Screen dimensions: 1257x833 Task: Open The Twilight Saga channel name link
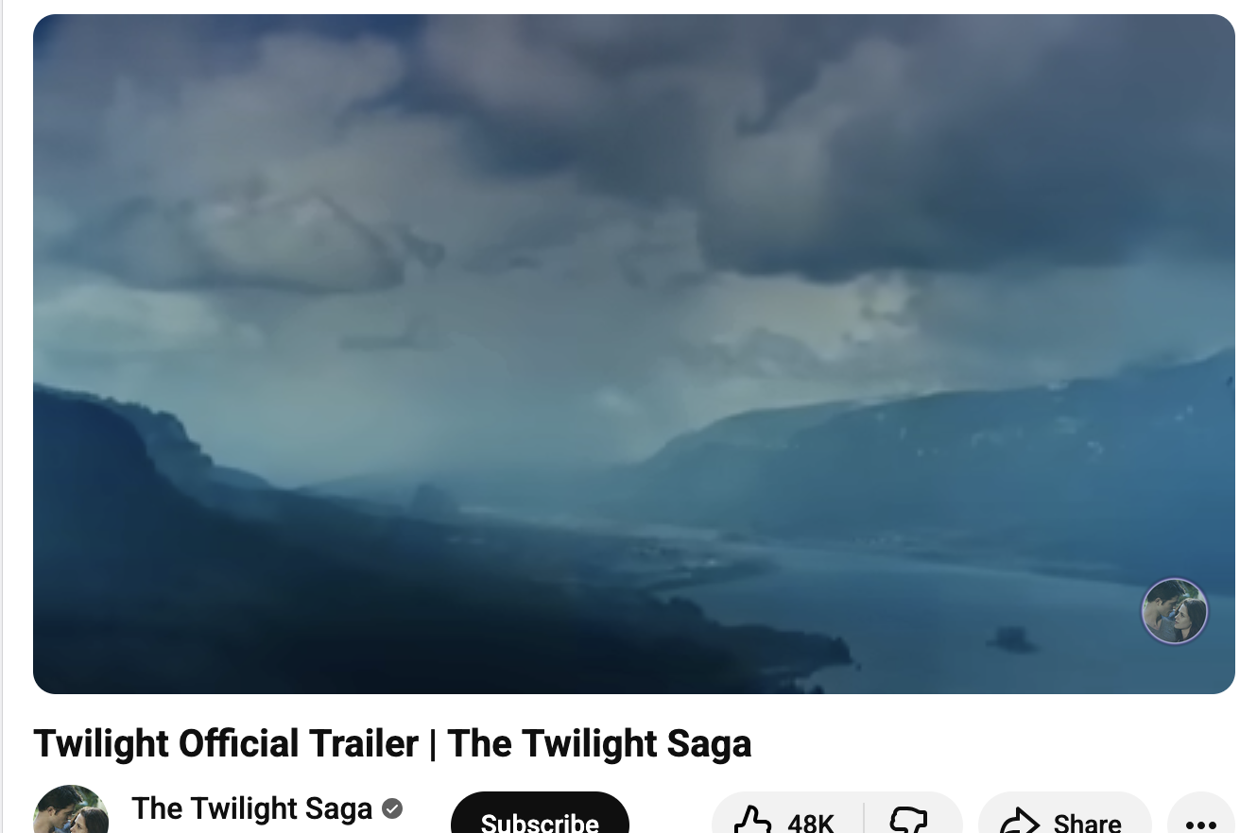click(252, 808)
